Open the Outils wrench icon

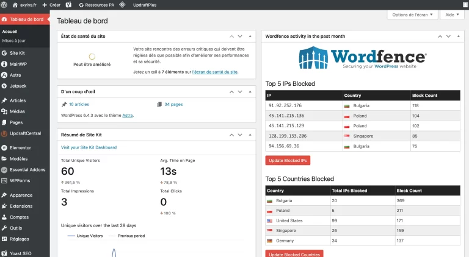[x=4, y=228]
